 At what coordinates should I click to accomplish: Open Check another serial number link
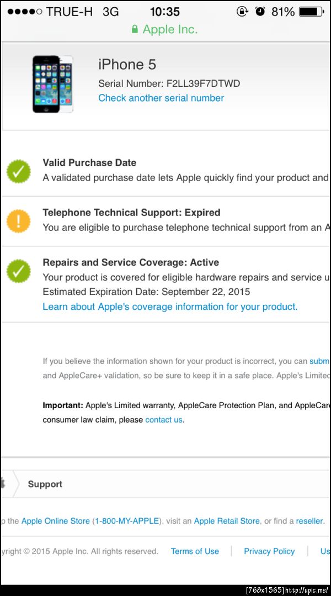point(161,98)
